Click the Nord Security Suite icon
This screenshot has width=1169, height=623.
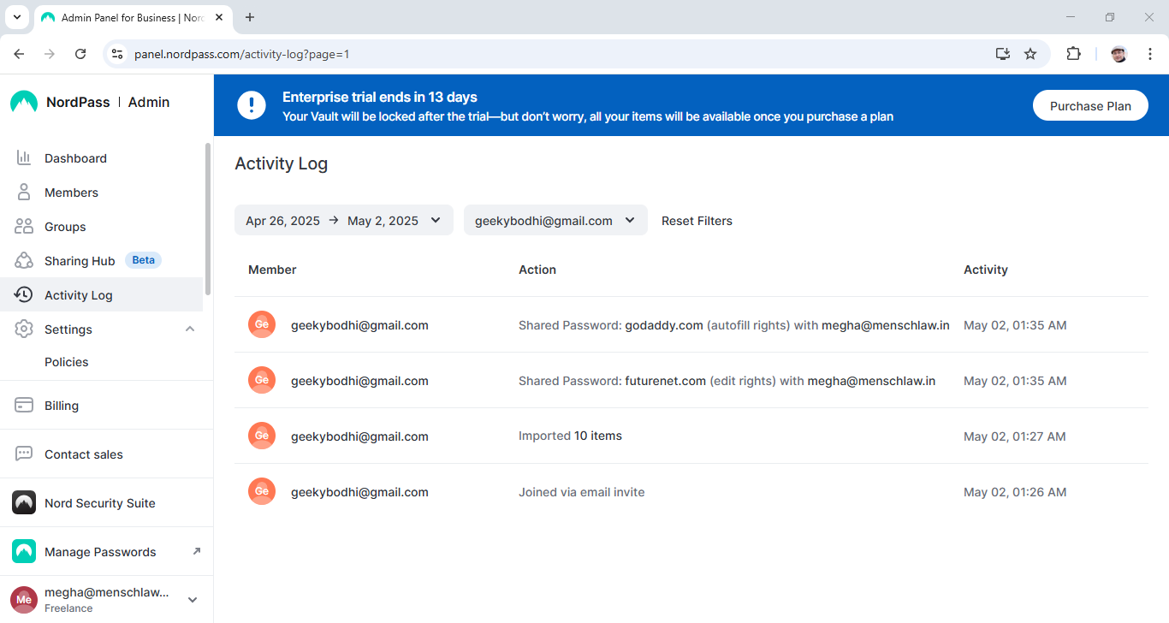[x=24, y=503]
